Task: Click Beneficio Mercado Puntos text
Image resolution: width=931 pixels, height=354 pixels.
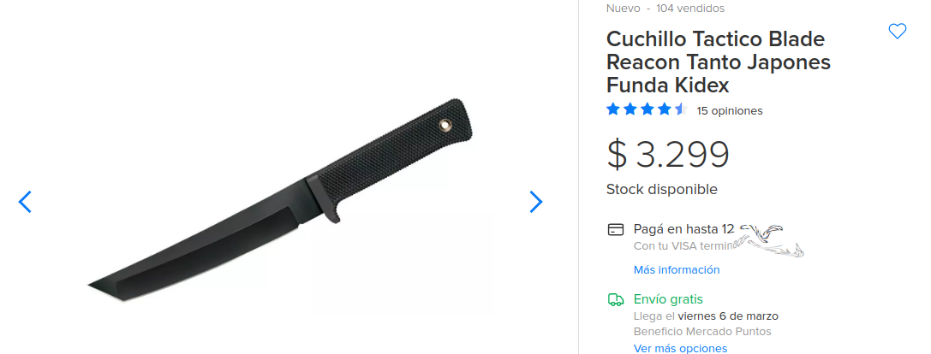Action: click(702, 332)
